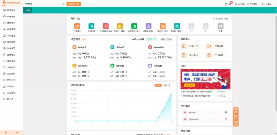The height and width of the screenshot is (135, 277).
Task: Open 快捷导航 in sidebar
Action: pos(12,17)
